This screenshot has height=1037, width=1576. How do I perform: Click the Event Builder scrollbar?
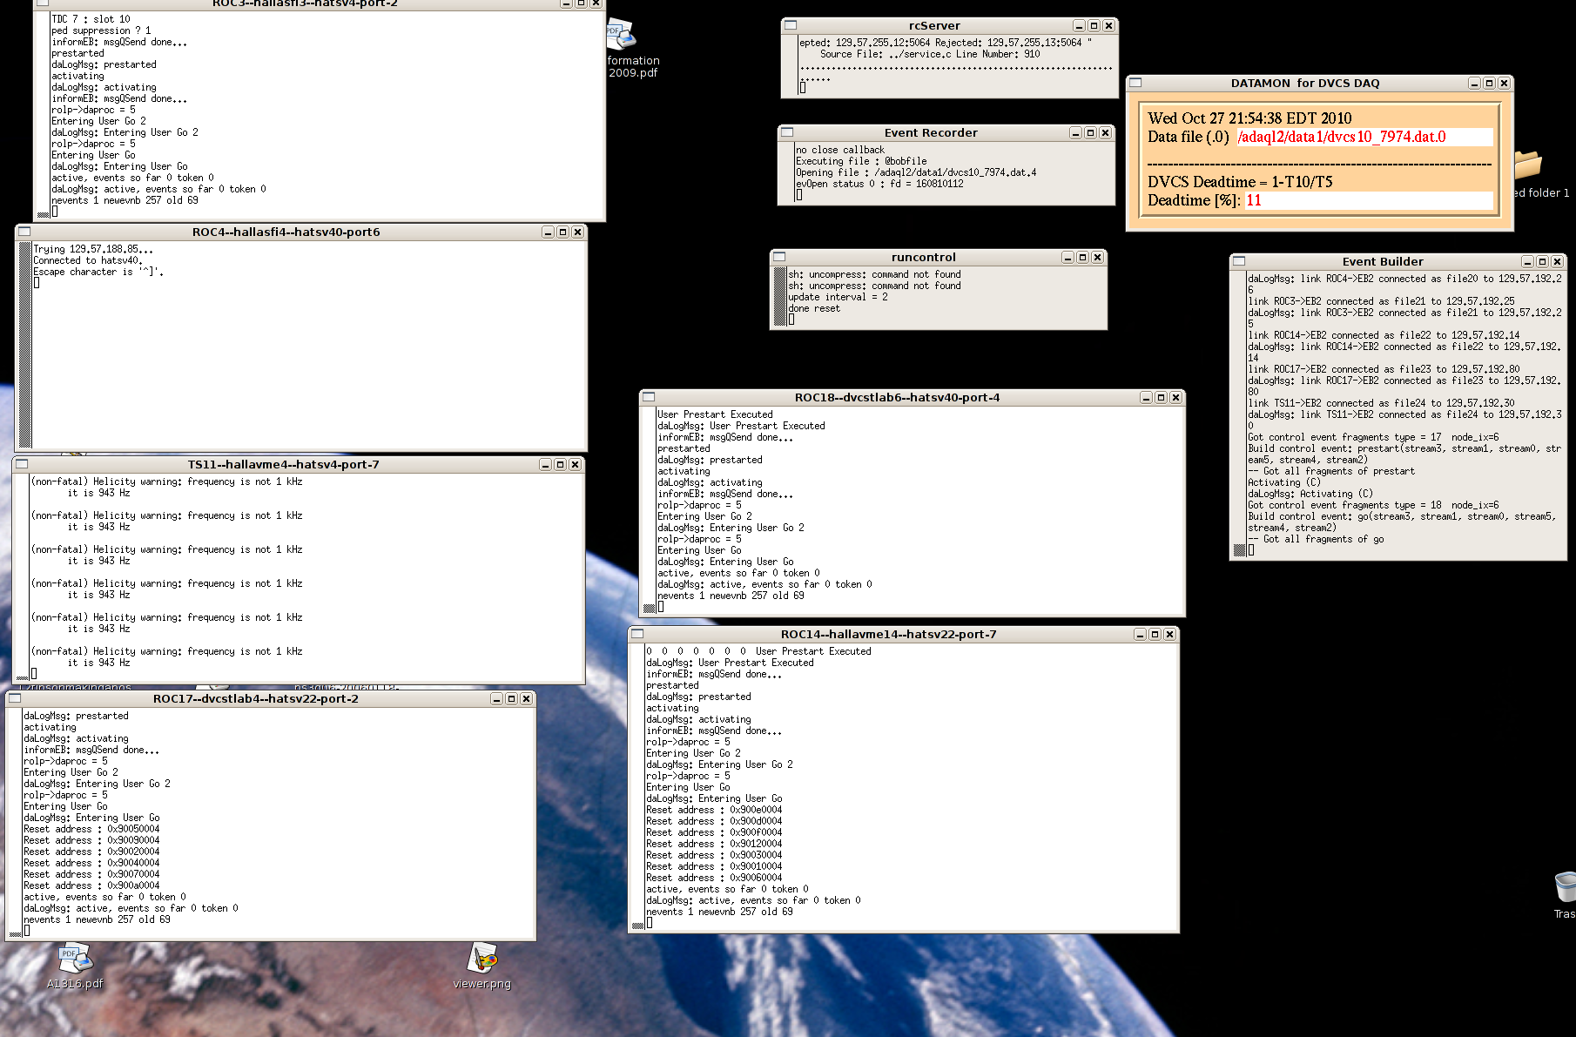1239,414
